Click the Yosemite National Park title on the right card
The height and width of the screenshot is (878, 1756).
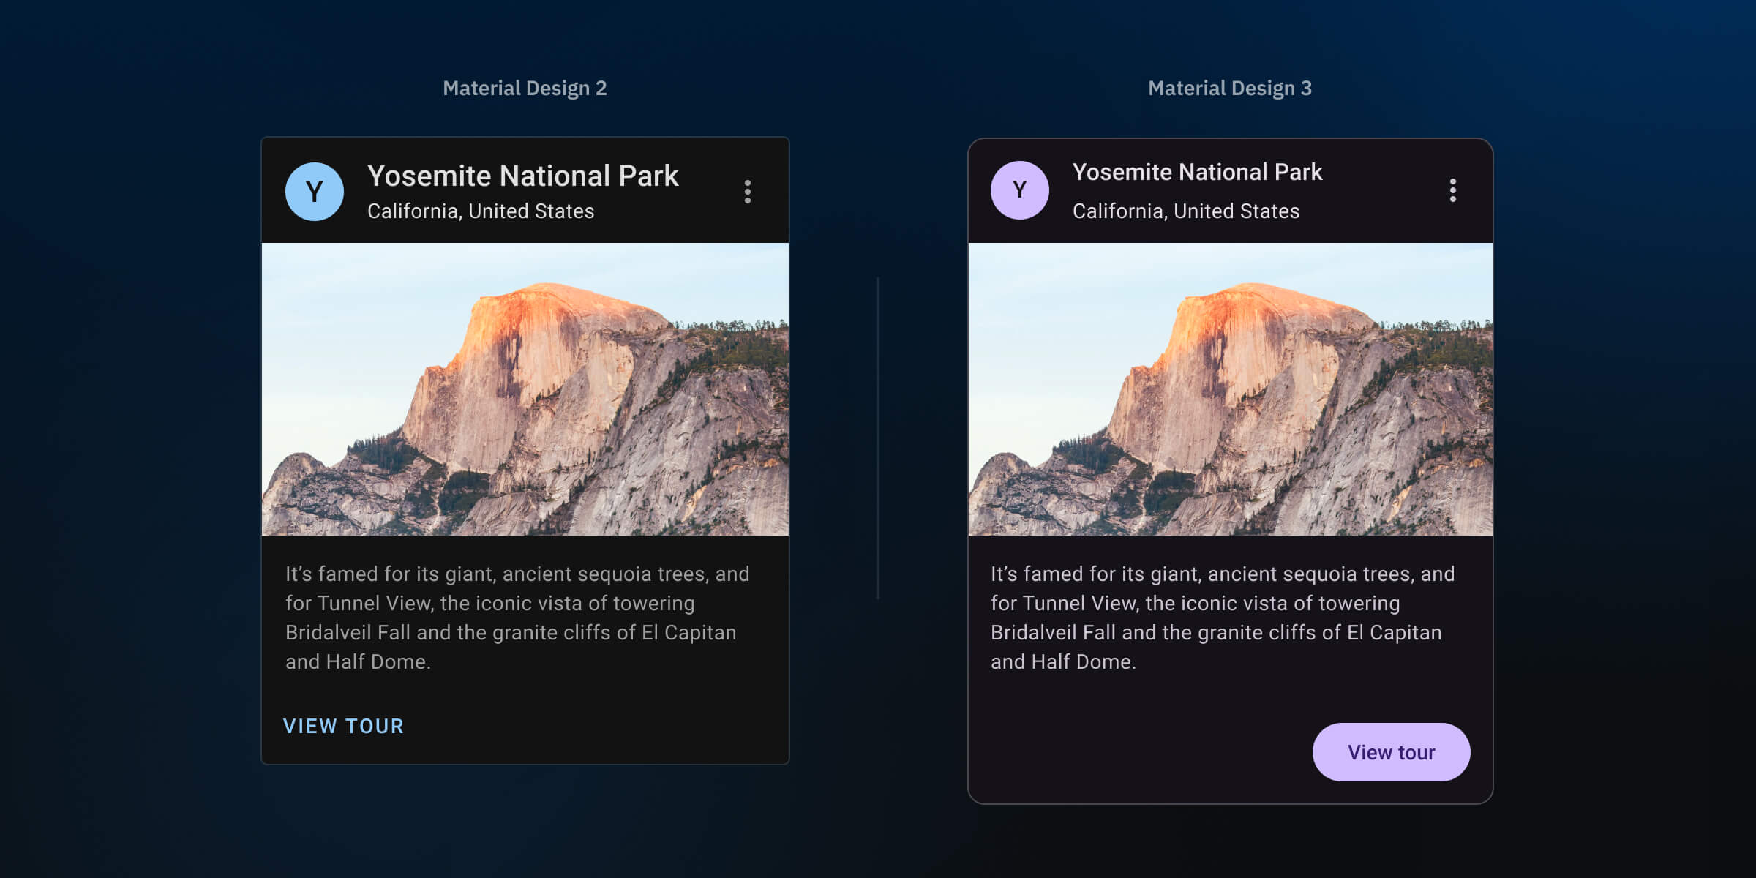(x=1198, y=172)
